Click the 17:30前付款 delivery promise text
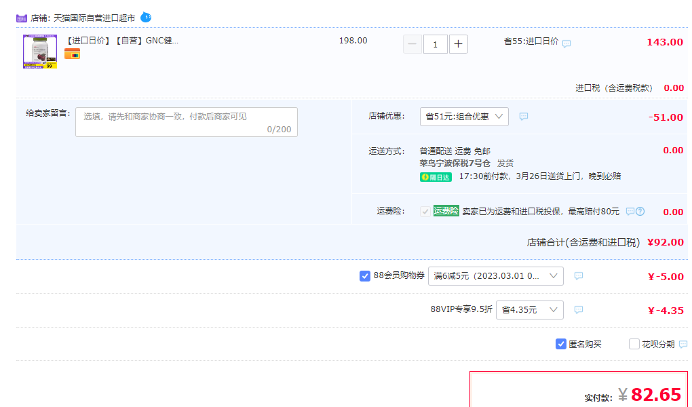The width and height of the screenshot is (692, 407). [540, 176]
